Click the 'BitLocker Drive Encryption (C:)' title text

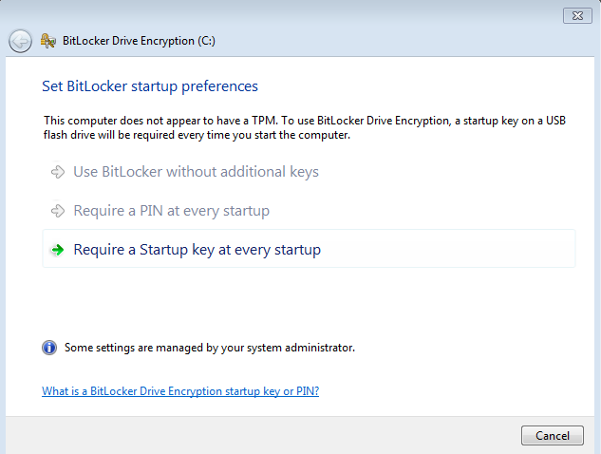point(139,41)
